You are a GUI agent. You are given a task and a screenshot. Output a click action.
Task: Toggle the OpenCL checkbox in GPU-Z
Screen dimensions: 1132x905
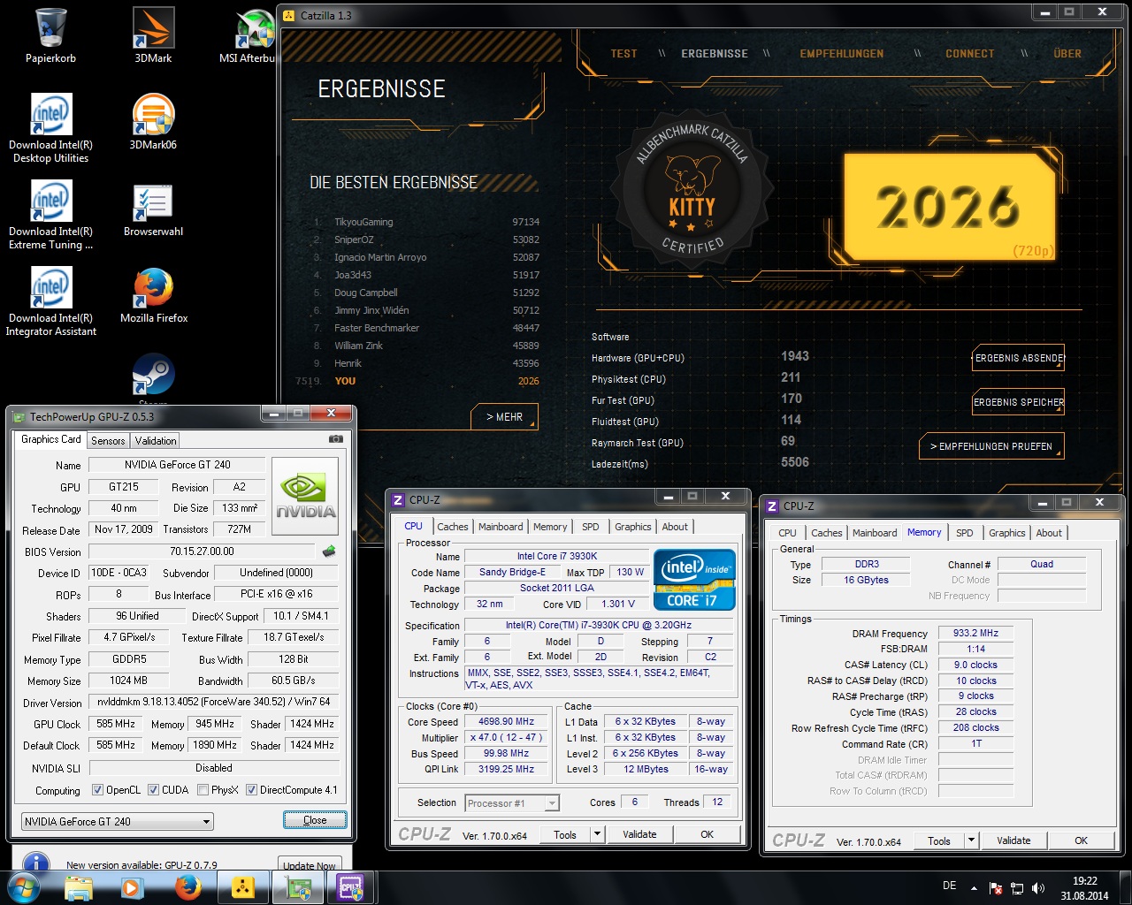(x=98, y=790)
